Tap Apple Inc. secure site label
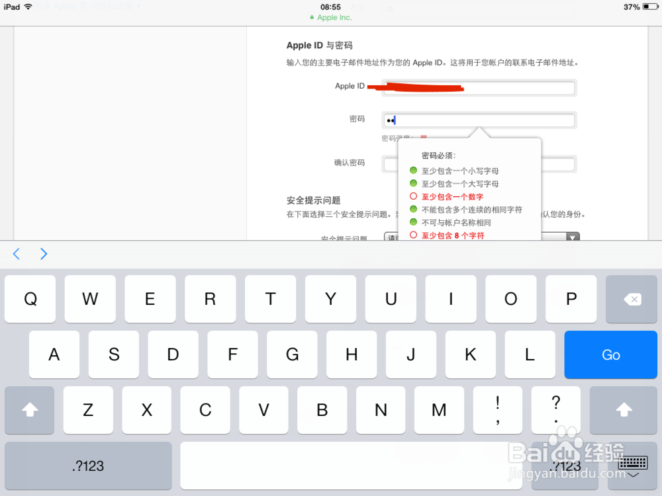 click(330, 17)
